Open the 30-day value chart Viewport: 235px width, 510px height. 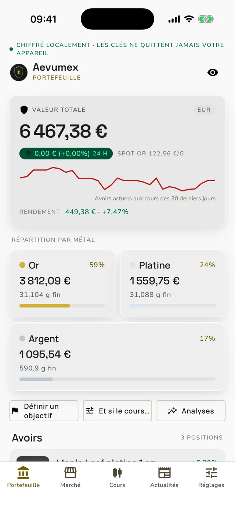(117, 179)
